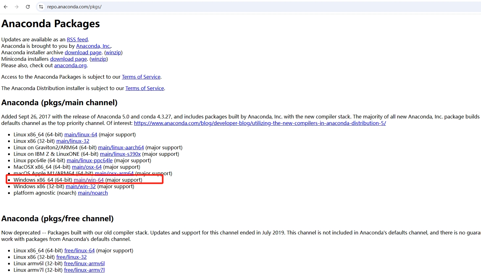The height and width of the screenshot is (273, 481).
Task: Click the text Linux on IBM Z & LinuxONE
Action: point(47,154)
